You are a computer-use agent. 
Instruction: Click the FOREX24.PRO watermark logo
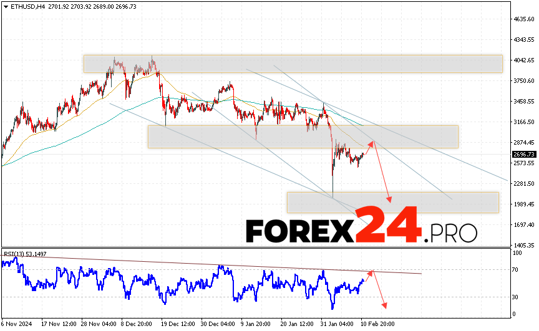(x=361, y=232)
